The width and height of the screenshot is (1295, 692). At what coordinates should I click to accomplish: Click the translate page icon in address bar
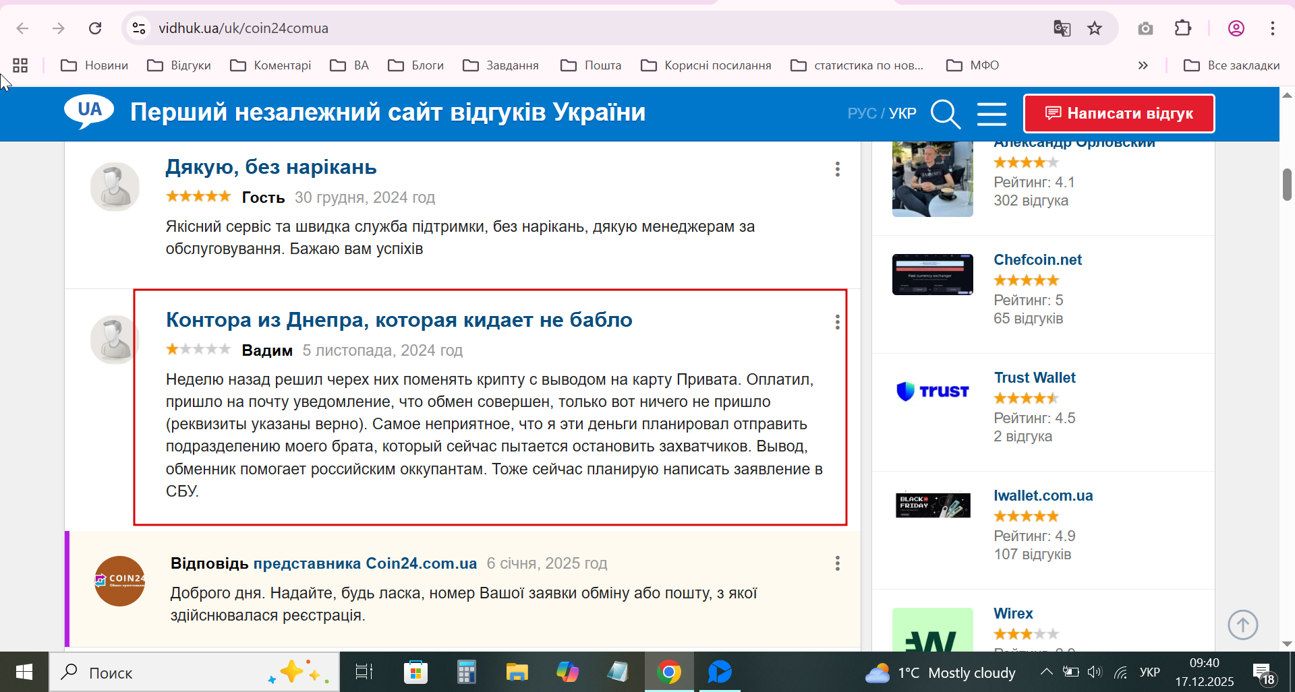(1062, 28)
